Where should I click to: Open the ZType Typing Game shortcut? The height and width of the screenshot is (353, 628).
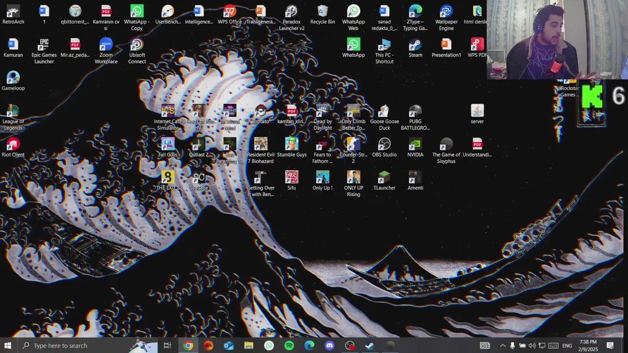[x=415, y=18]
